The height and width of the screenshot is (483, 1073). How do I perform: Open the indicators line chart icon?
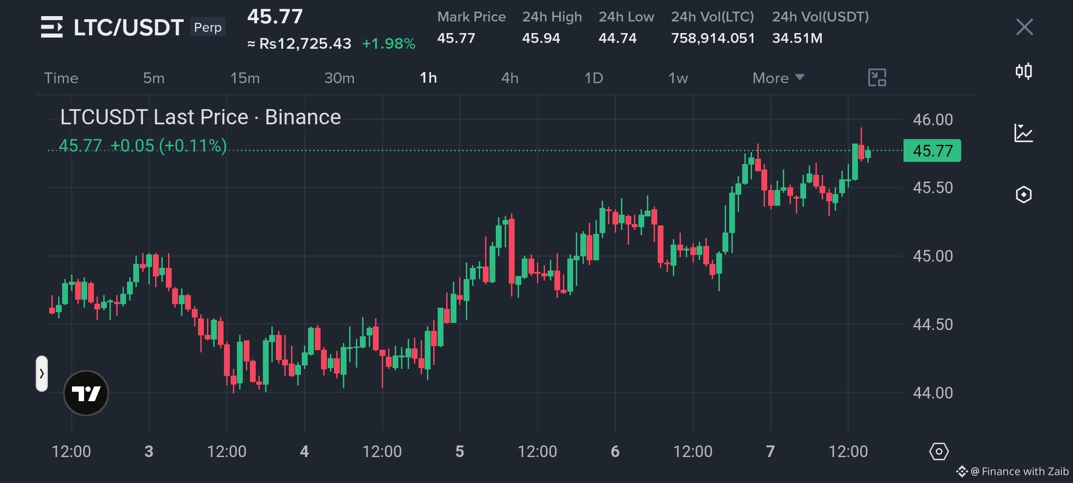pos(1023,133)
